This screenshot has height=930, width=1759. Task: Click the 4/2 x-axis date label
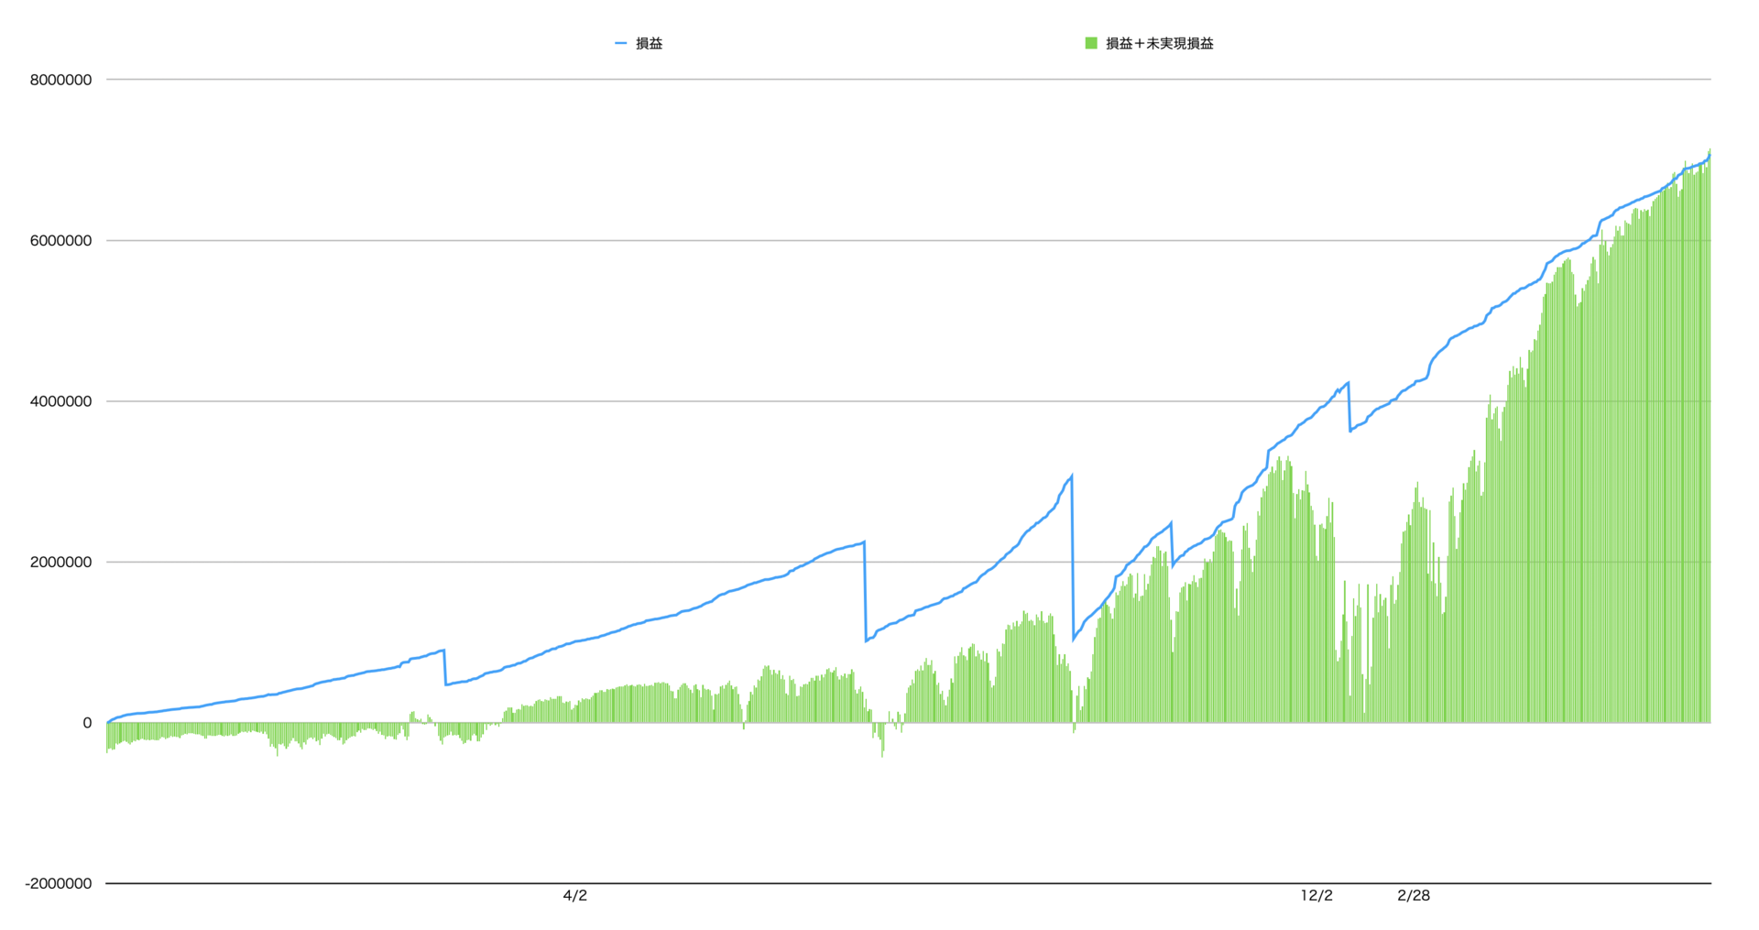[x=574, y=896]
